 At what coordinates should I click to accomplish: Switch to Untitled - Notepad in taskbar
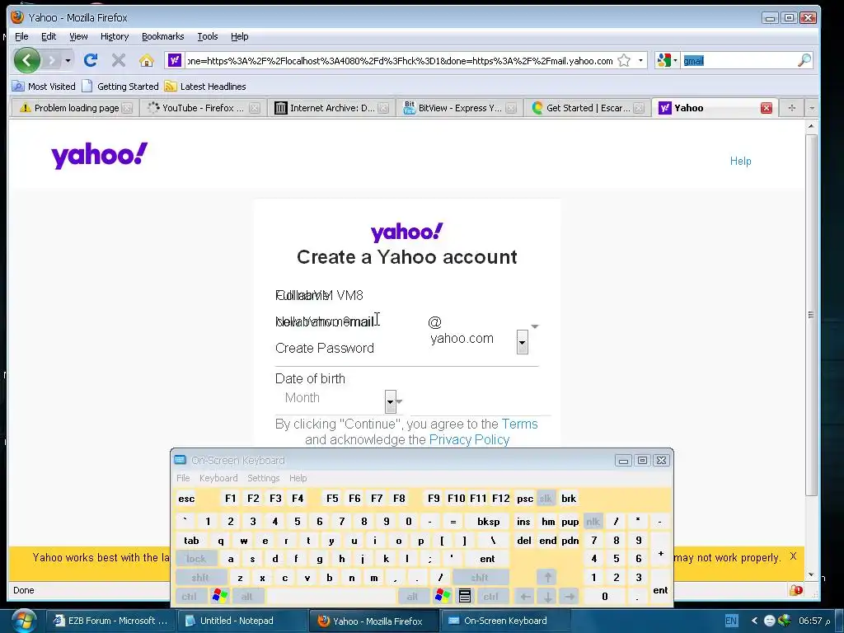(241, 621)
